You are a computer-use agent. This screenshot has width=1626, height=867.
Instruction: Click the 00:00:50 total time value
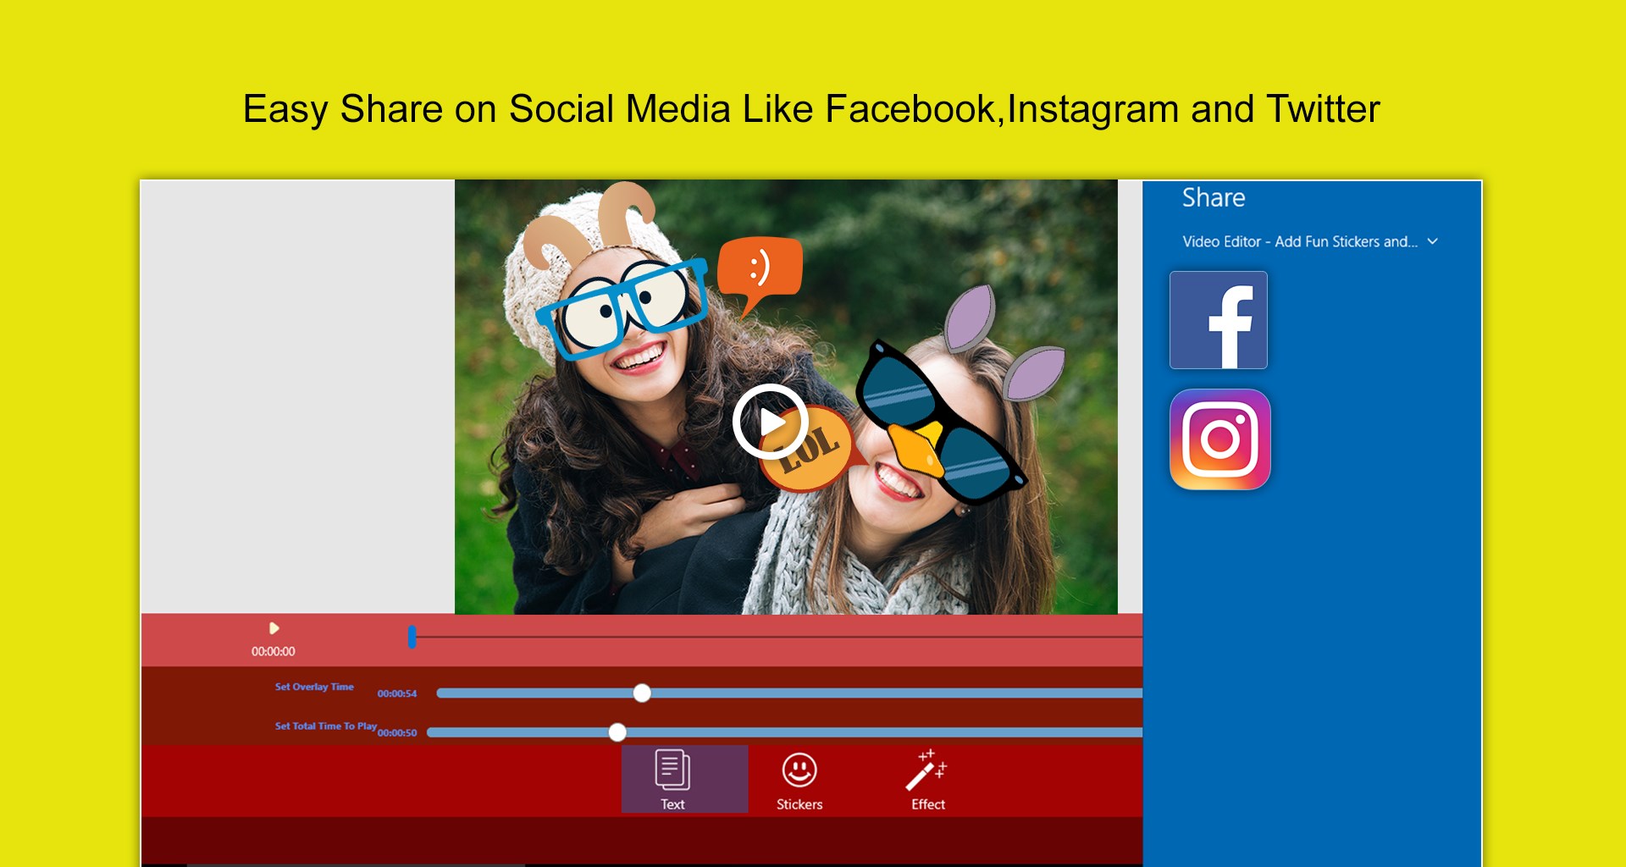coord(397,733)
